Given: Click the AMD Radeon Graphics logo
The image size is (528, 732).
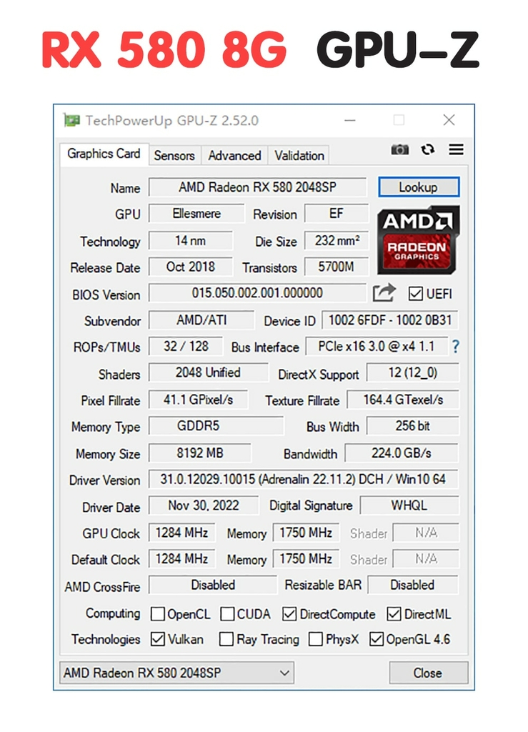Looking at the screenshot, I should coord(419,240).
